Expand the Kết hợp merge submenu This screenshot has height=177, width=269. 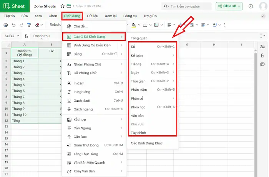pos(94,120)
